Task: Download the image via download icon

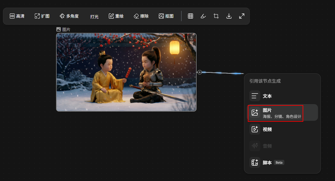Action: tap(229, 16)
